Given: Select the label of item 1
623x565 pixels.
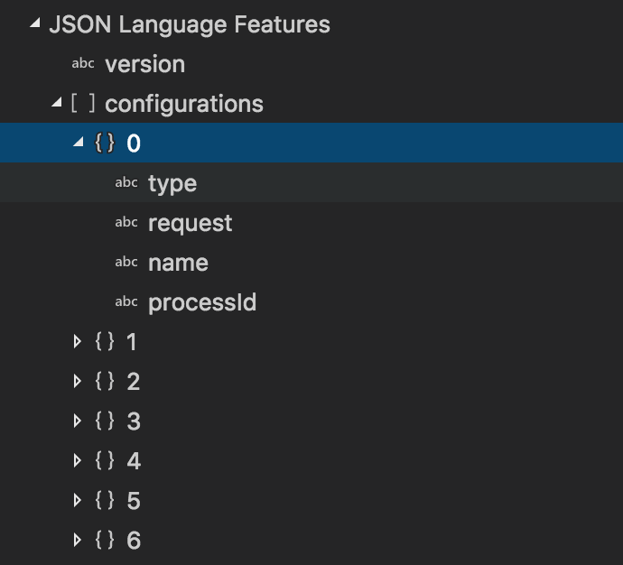Looking at the screenshot, I should (132, 342).
